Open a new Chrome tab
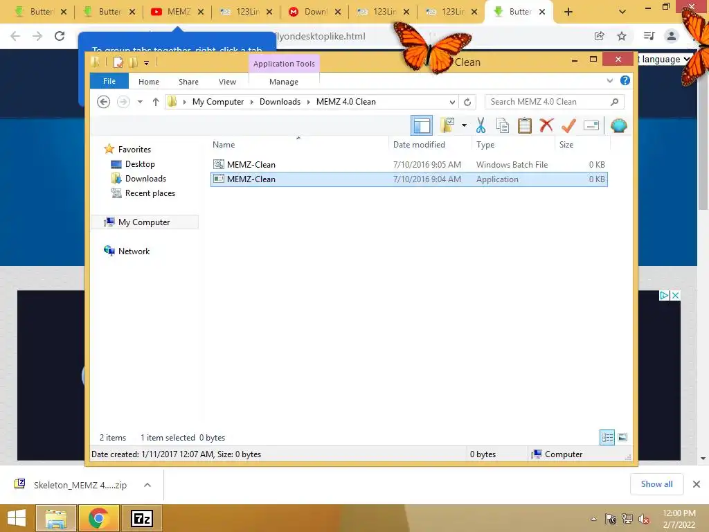709x532 pixels. tap(568, 12)
